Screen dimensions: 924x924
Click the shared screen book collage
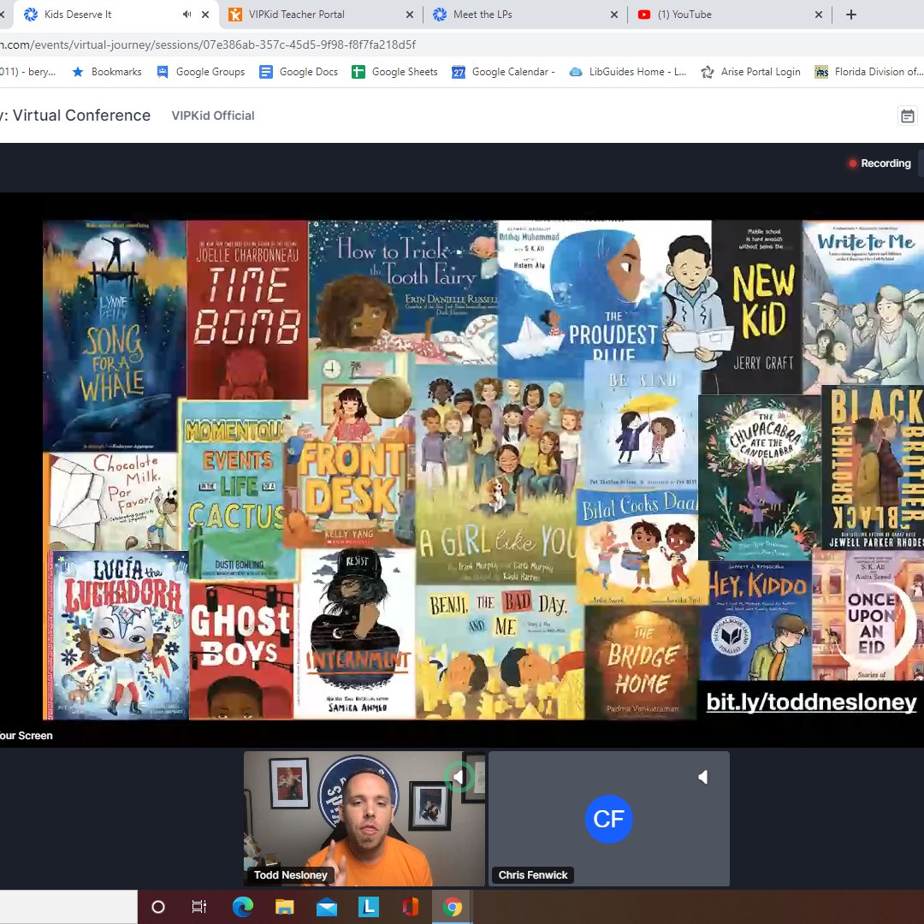[483, 470]
